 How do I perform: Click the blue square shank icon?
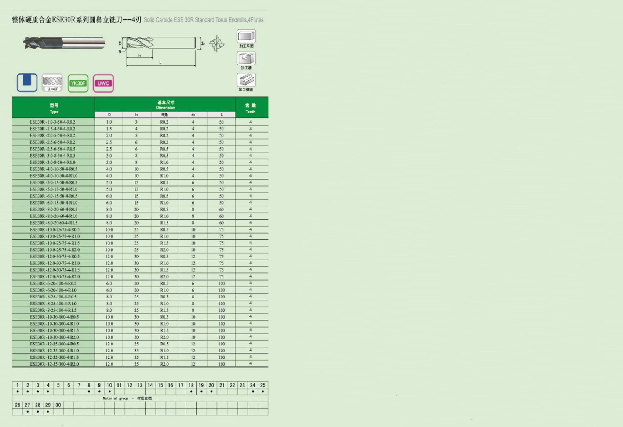(27, 82)
